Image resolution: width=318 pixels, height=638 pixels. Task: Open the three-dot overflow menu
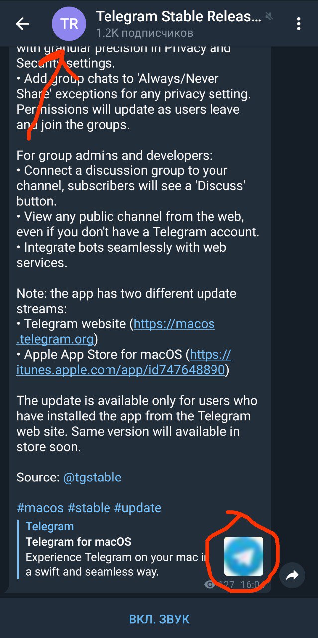point(298,23)
